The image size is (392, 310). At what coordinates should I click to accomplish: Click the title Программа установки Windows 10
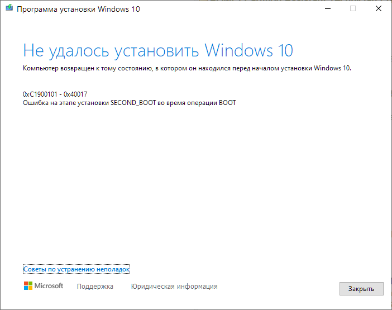coord(78,9)
